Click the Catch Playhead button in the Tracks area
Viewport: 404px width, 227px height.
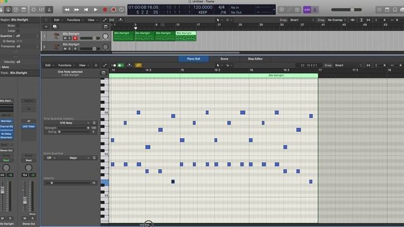click(x=121, y=20)
